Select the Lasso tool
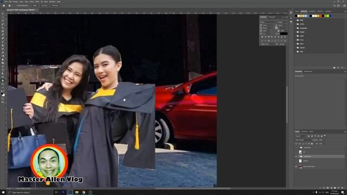 tap(3, 21)
